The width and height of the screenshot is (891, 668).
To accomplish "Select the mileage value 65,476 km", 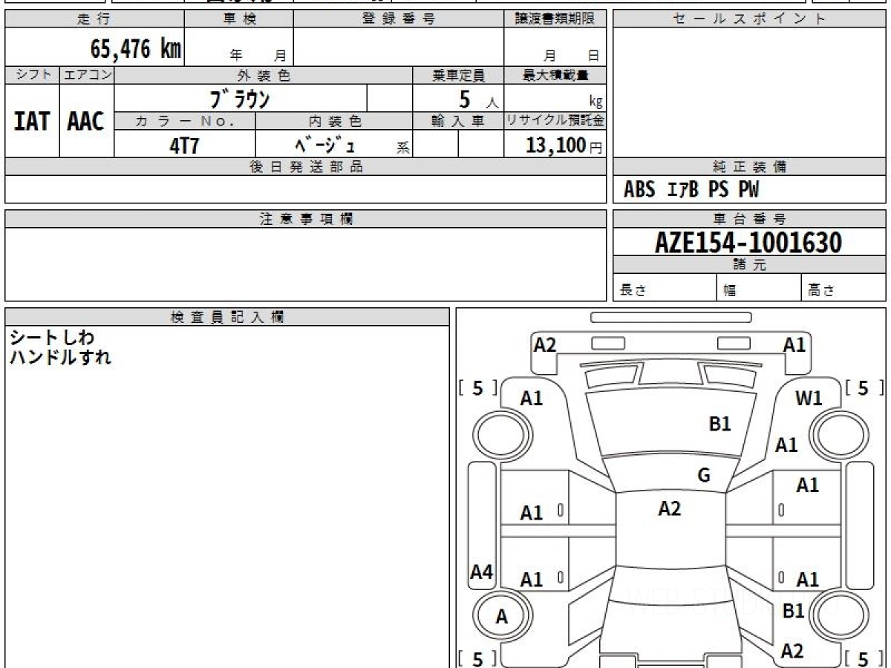I will point(135,50).
